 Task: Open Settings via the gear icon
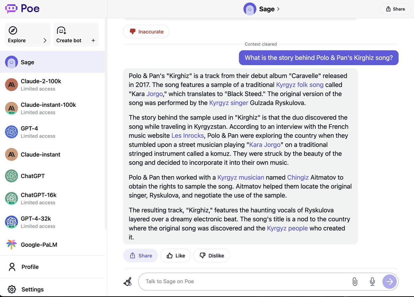coord(12,289)
